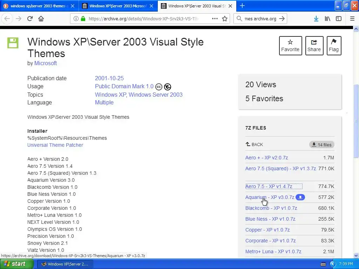Open Public Domain Mark 1.0 link

pyautogui.click(x=124, y=86)
